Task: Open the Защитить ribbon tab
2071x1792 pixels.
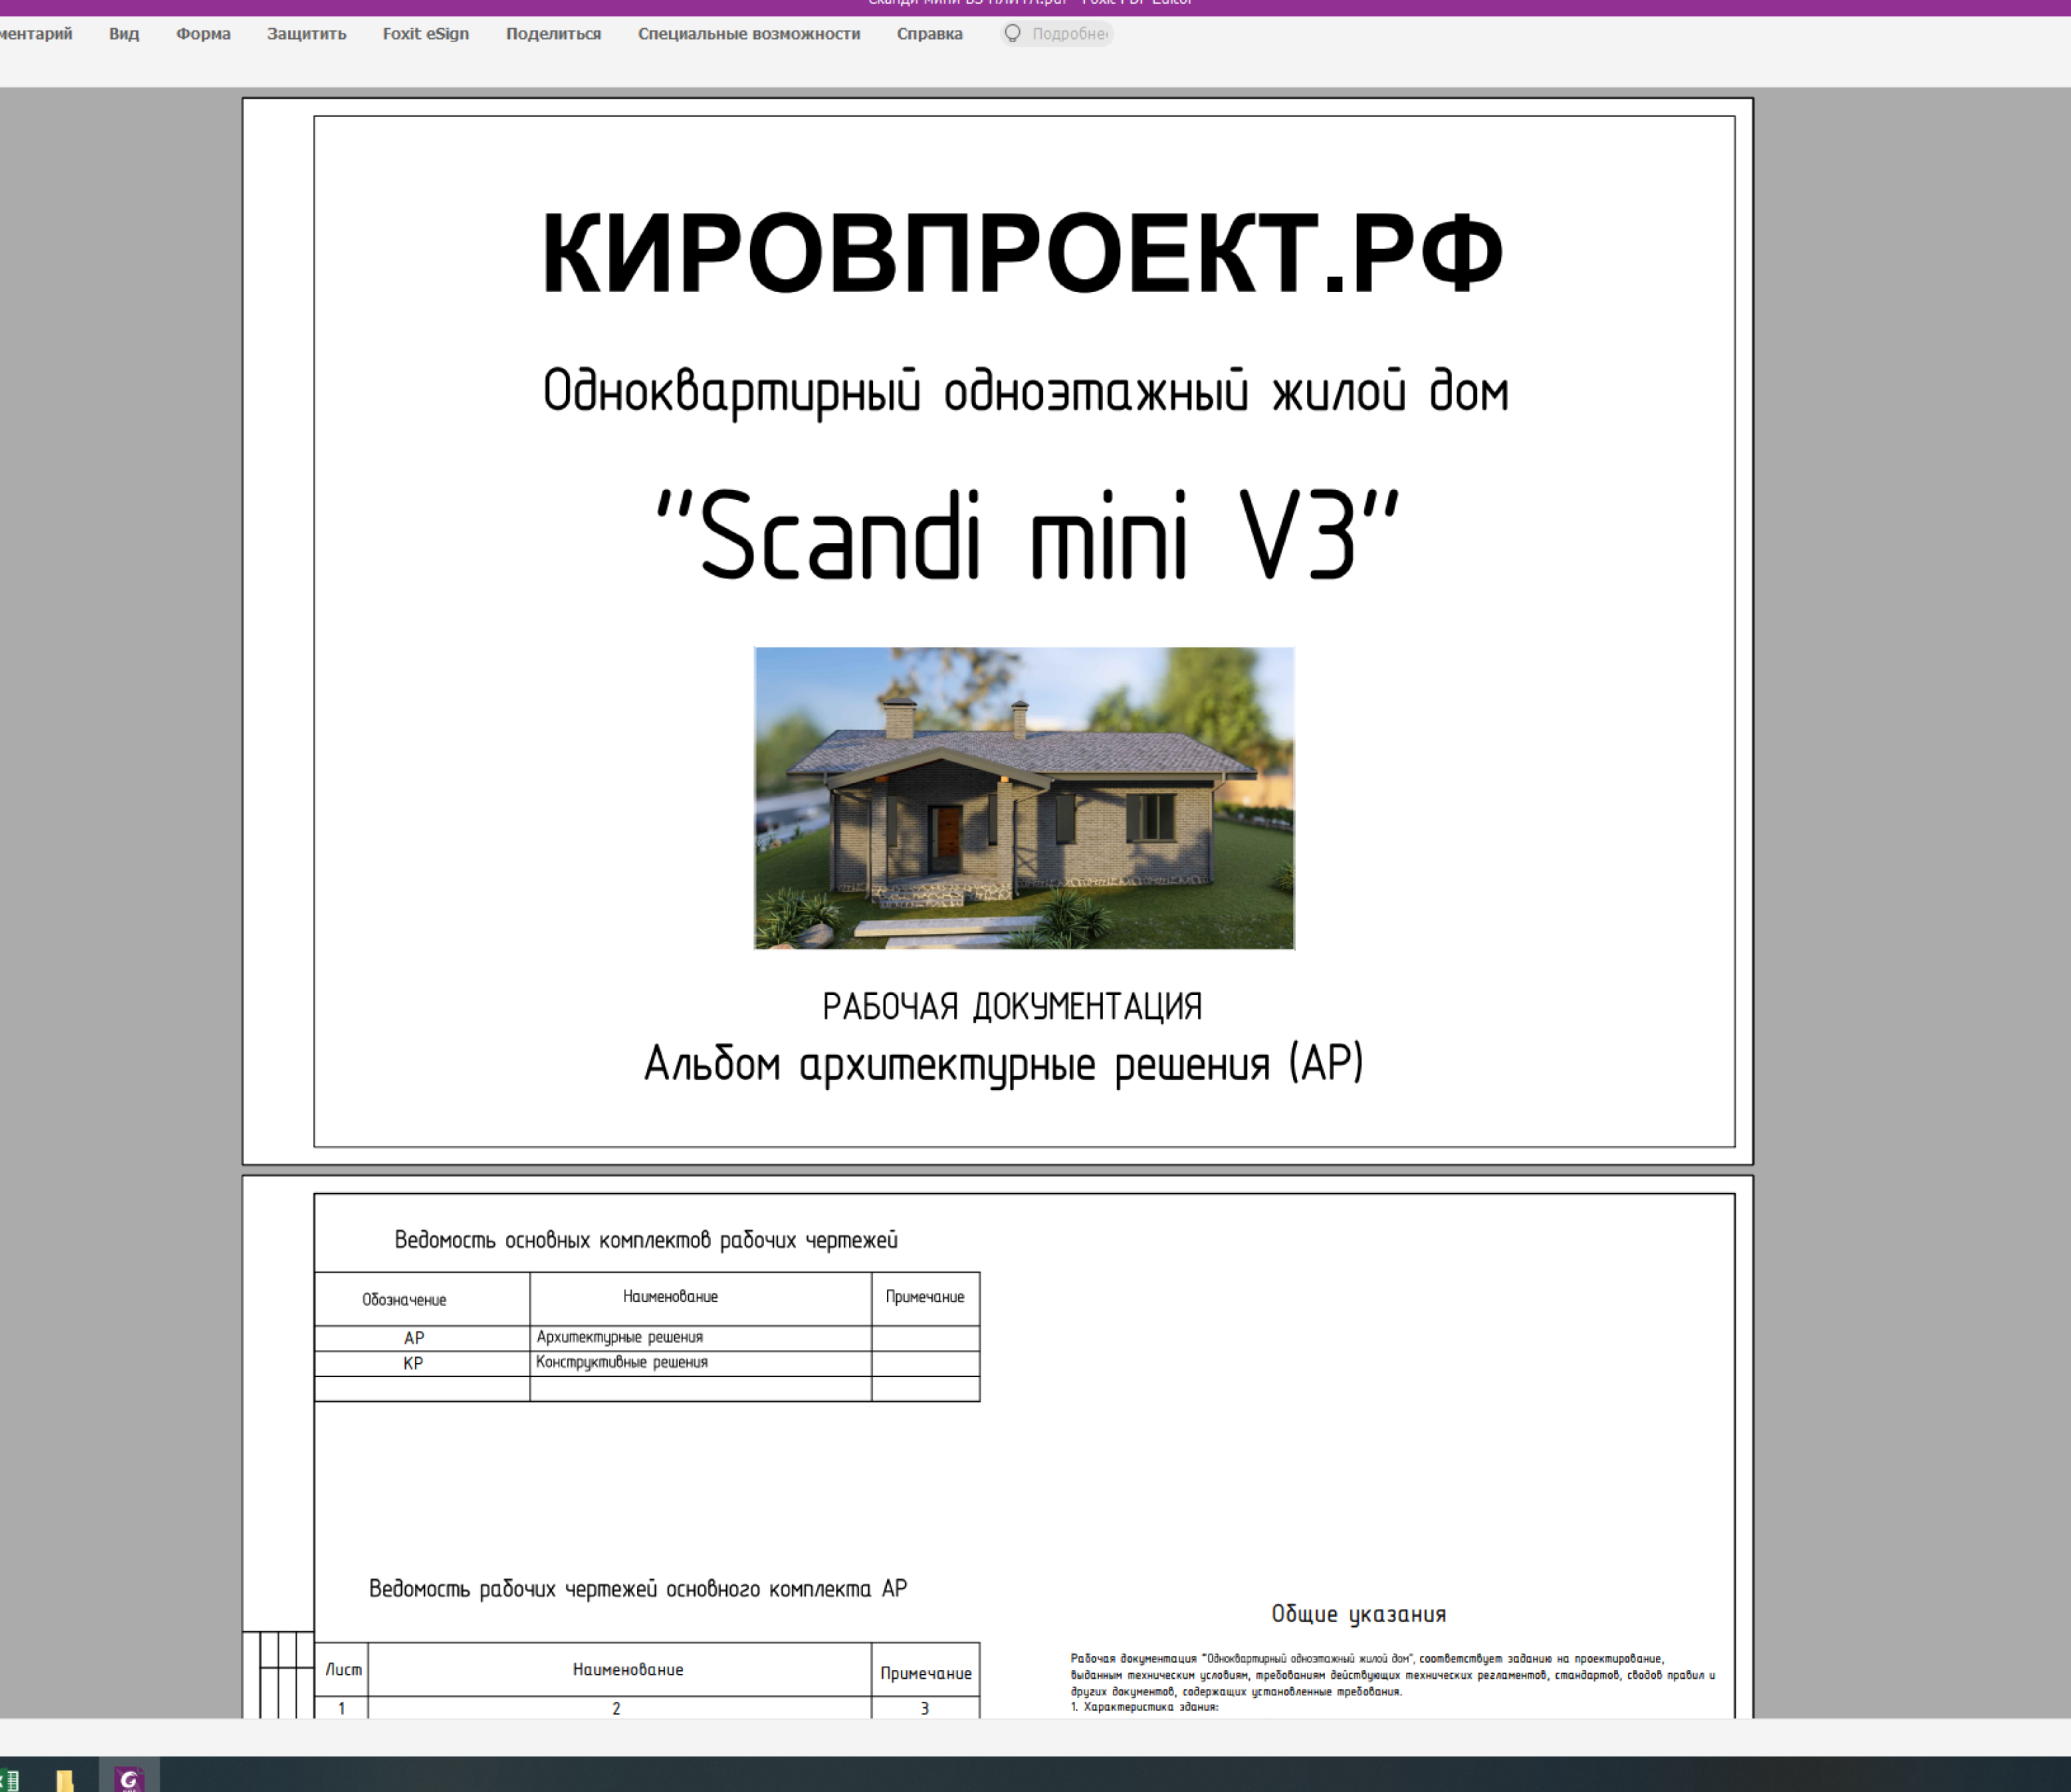Action: pos(306,34)
